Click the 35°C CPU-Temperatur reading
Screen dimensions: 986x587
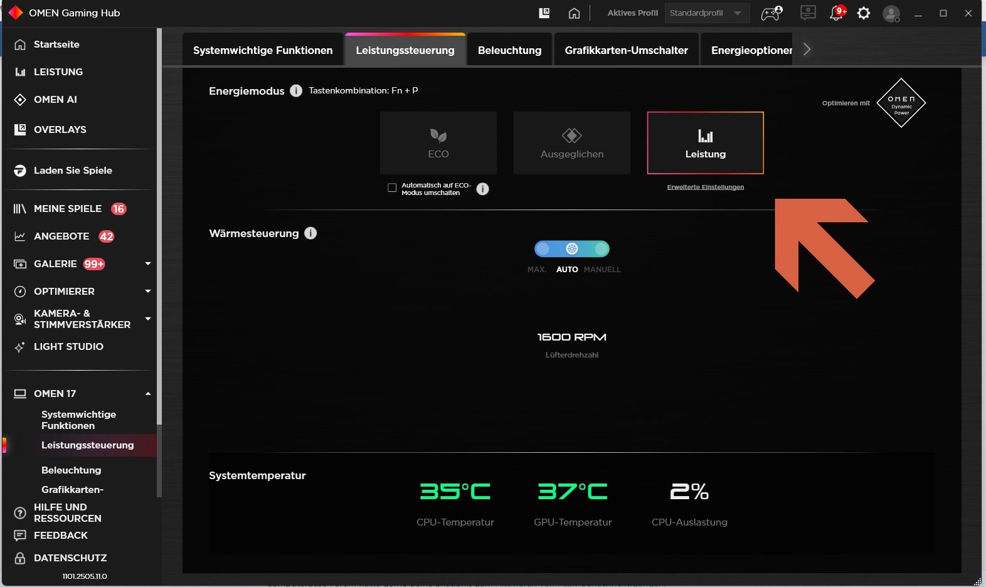455,492
